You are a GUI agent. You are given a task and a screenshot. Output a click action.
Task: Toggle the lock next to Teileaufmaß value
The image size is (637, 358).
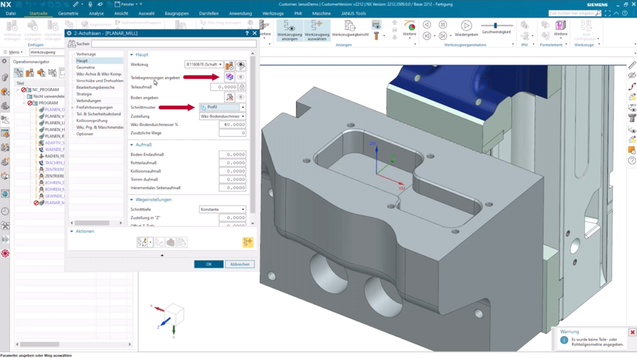click(242, 87)
